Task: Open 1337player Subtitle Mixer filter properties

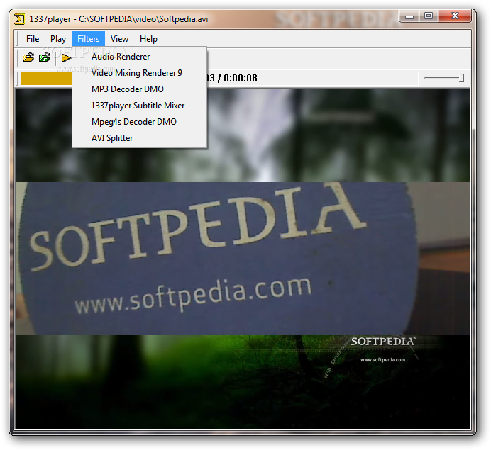Action: click(139, 106)
